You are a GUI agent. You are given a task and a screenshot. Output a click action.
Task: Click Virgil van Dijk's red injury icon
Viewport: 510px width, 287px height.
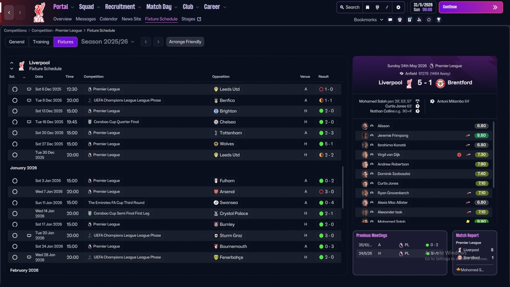459,155
